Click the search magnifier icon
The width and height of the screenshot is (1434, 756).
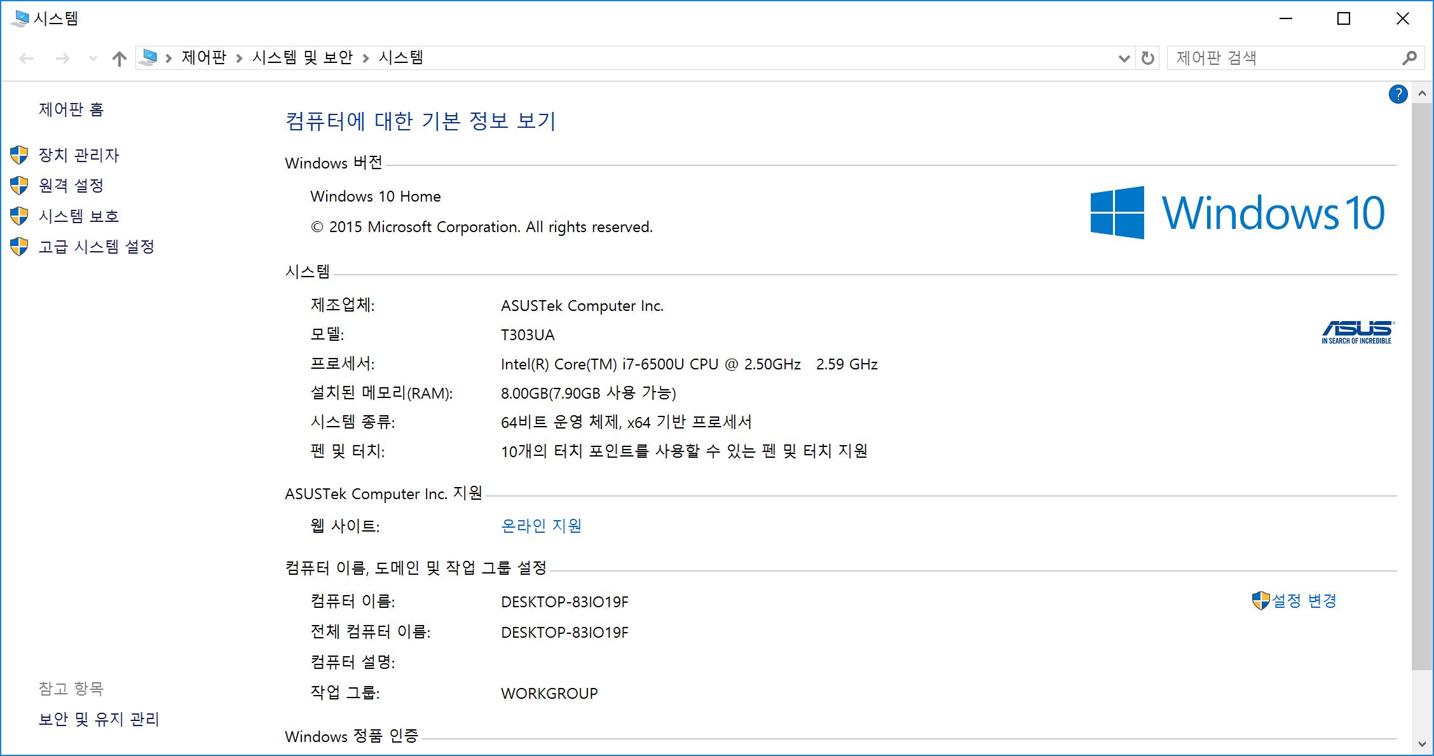(1409, 58)
